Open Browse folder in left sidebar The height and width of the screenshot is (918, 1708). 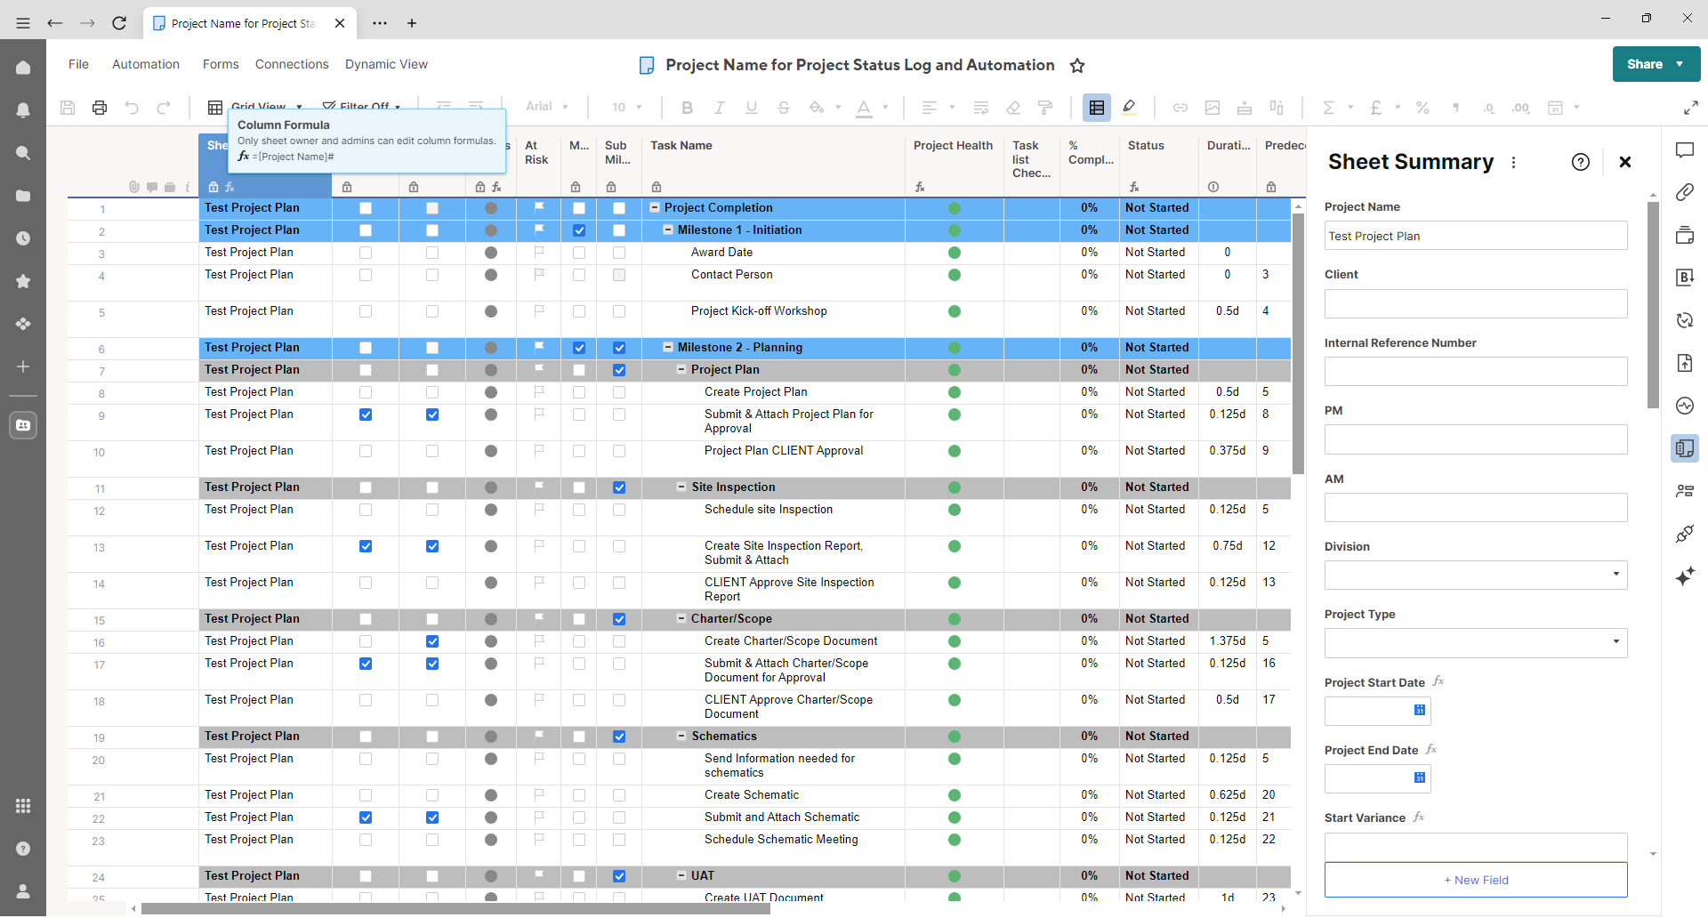click(23, 196)
